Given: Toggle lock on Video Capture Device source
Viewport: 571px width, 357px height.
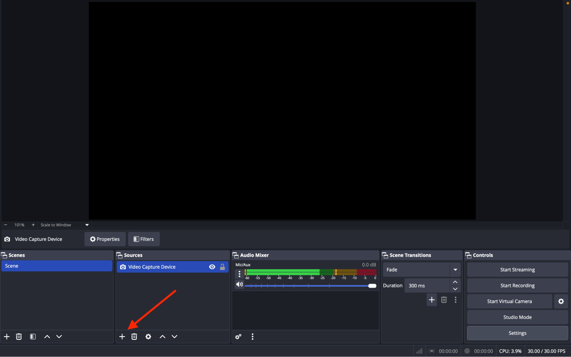Looking at the screenshot, I should [223, 267].
